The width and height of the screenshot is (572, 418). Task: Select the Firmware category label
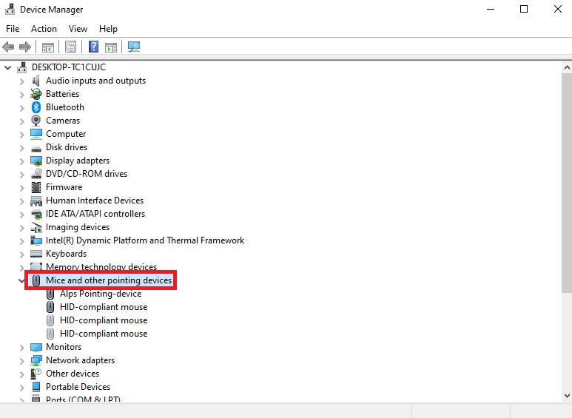pyautogui.click(x=64, y=187)
